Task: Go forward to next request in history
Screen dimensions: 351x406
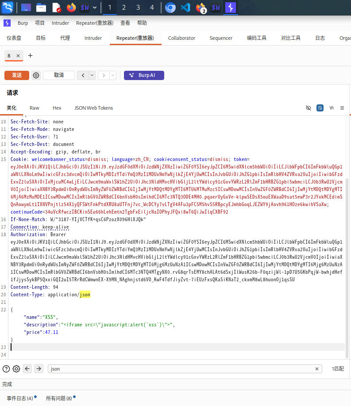Action: [x=104, y=75]
